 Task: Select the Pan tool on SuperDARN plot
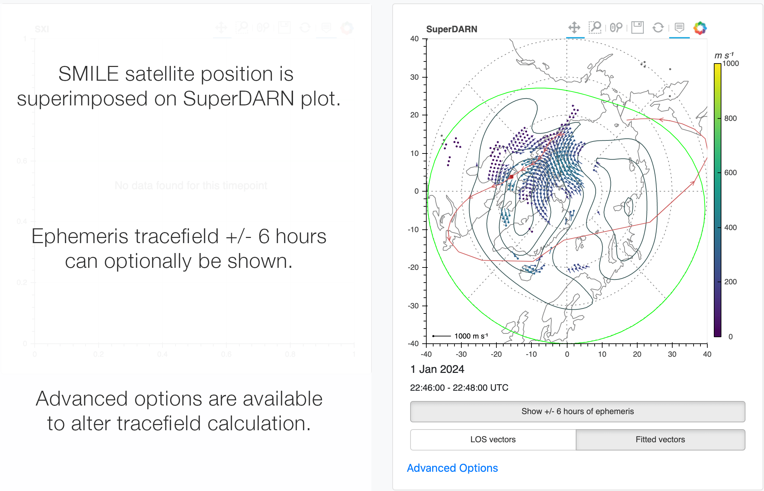tap(574, 27)
